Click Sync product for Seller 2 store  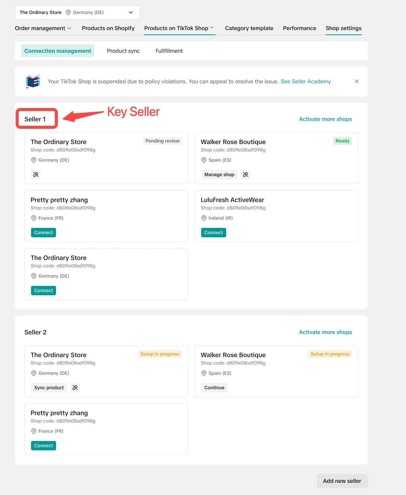[49, 388]
